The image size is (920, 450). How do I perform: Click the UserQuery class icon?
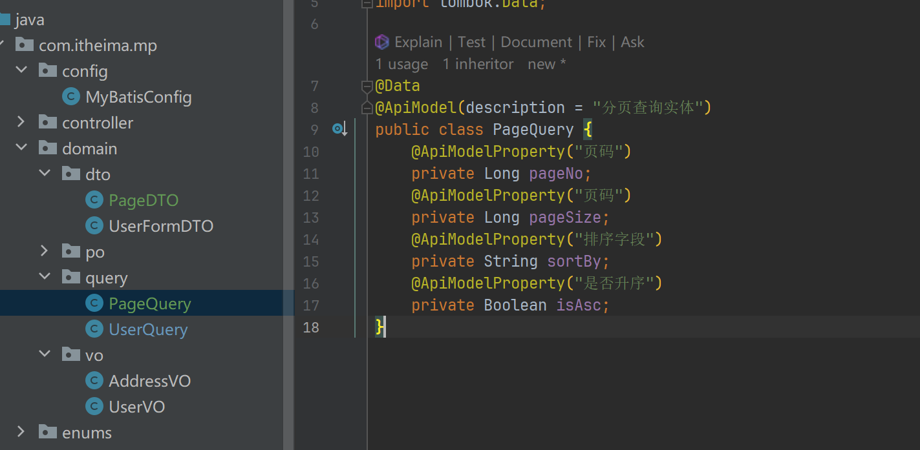(94, 329)
